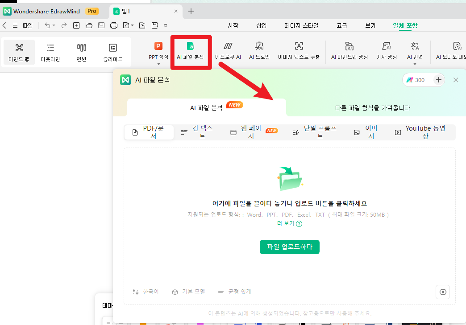Select the AI 드로잉 icon
The height and width of the screenshot is (325, 466).
coord(259,46)
